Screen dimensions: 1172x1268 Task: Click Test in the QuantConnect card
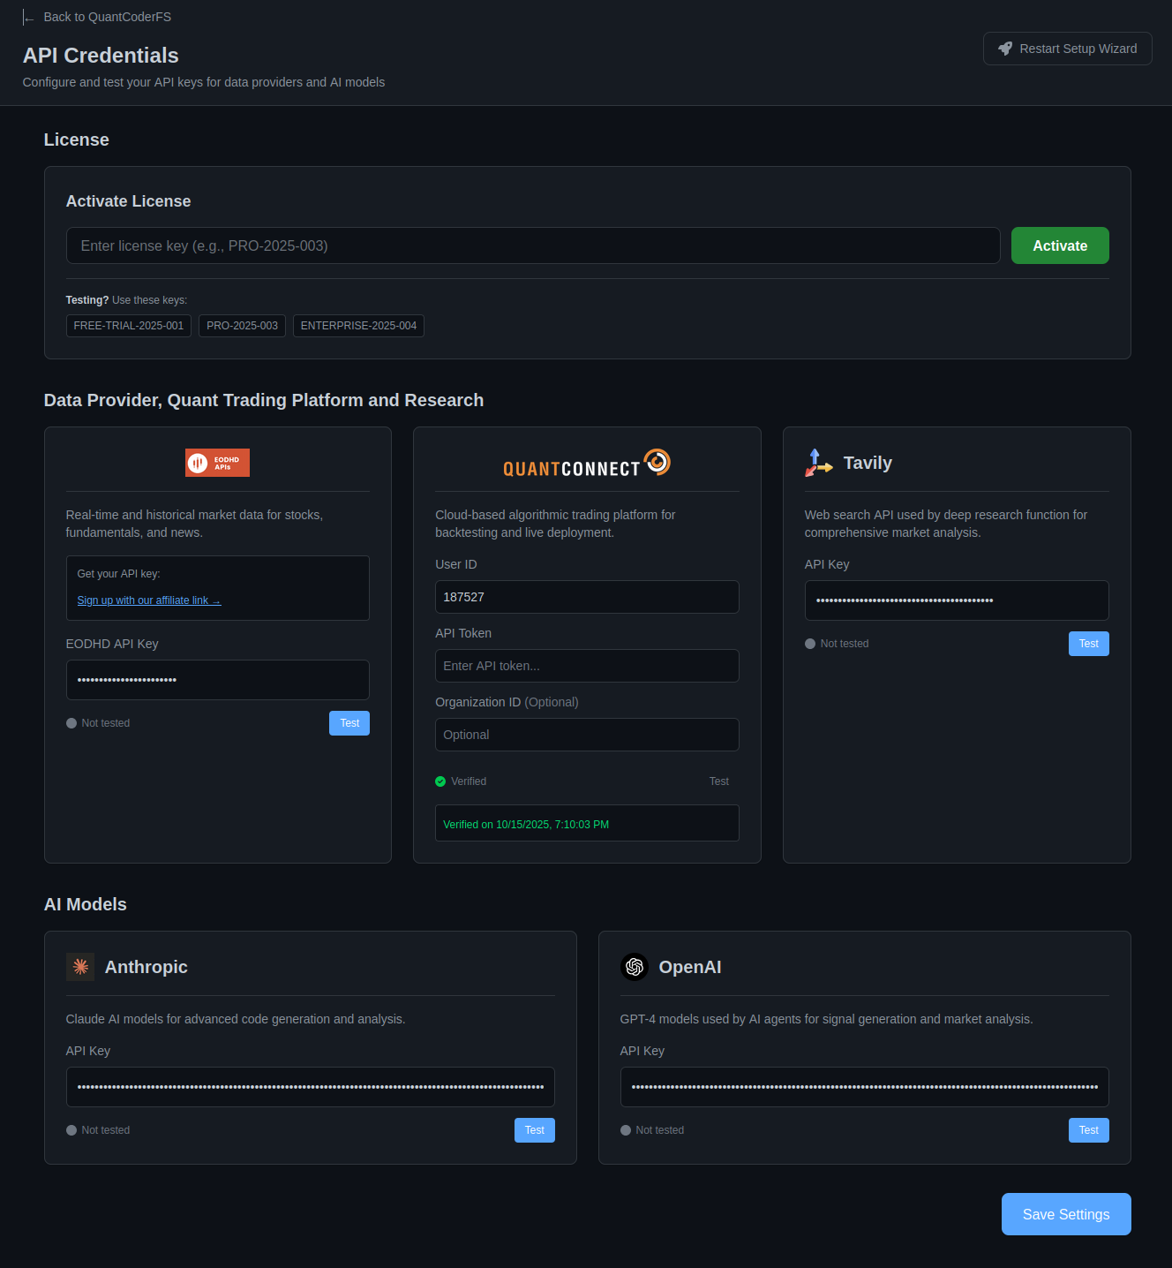pos(718,781)
